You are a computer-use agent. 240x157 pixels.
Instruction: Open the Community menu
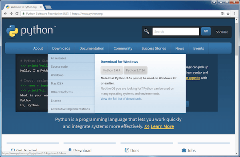[x=123, y=49]
